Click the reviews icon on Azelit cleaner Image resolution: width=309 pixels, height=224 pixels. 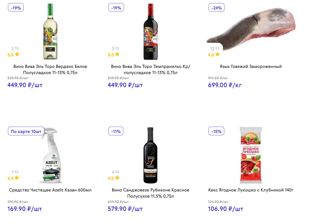click(17, 172)
